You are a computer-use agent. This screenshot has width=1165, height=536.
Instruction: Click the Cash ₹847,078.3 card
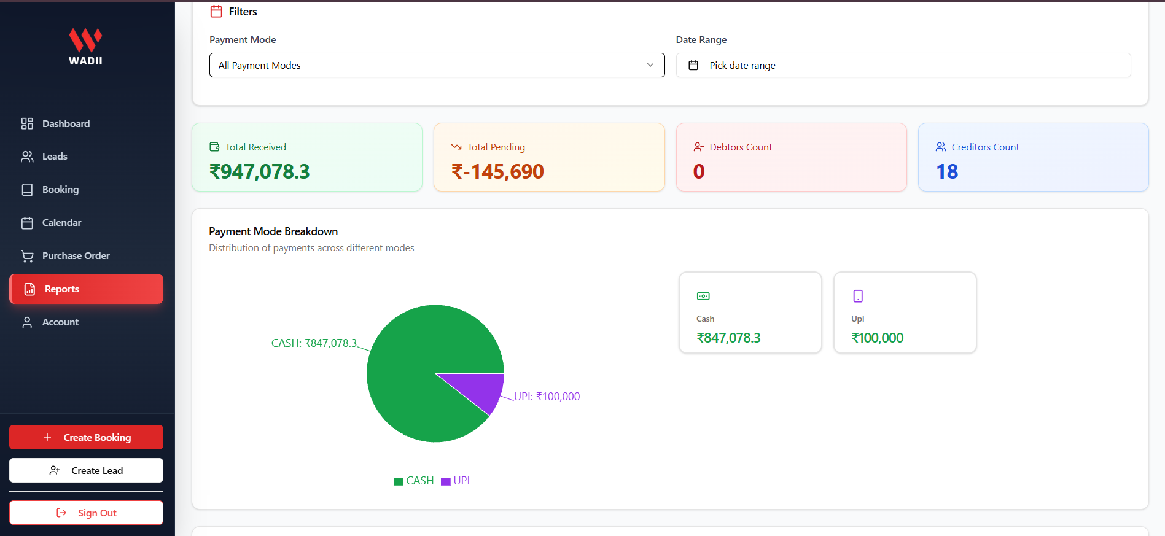pos(750,313)
